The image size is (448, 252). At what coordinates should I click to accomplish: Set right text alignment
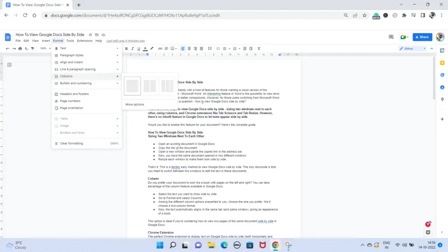click(x=196, y=49)
